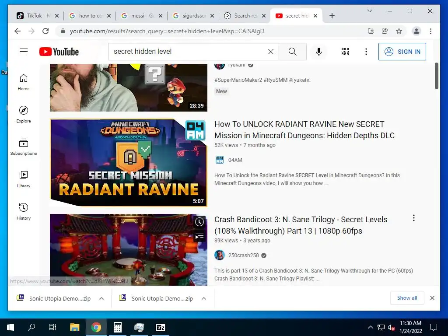
Task: Open the notification center icon
Action: pyautogui.click(x=434, y=327)
